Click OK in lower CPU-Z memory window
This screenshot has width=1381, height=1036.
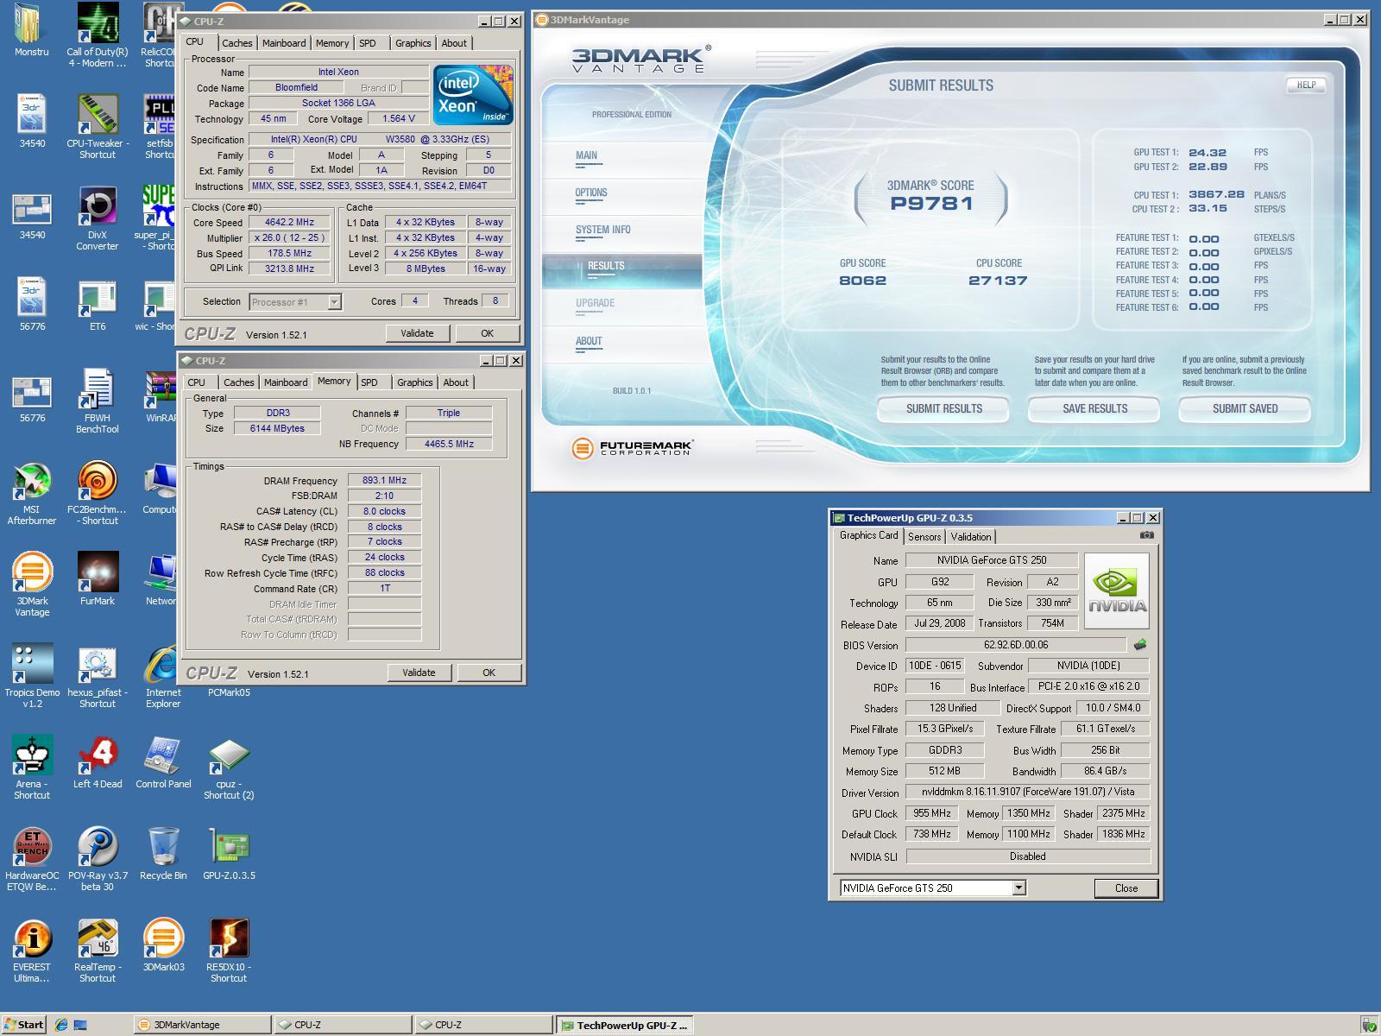tap(489, 673)
